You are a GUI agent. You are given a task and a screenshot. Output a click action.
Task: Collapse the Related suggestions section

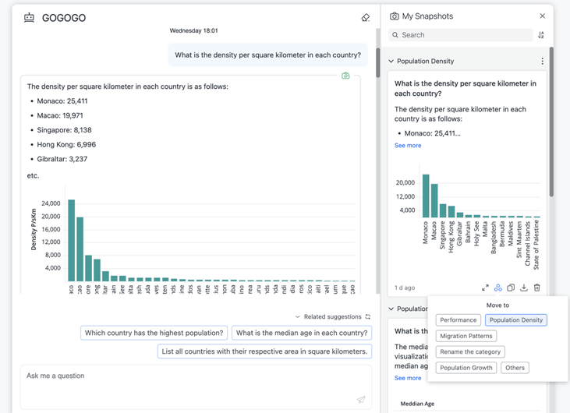coord(298,317)
